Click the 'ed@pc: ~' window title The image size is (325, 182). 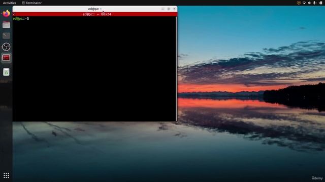tap(95, 9)
